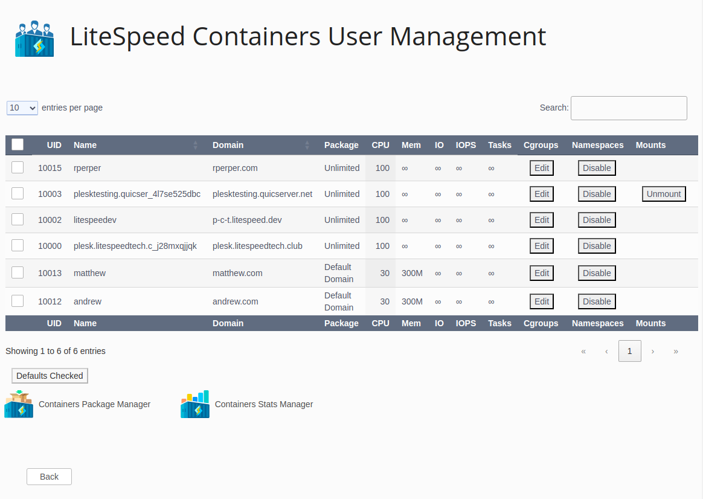Edit cgroups for user rperper

pyautogui.click(x=541, y=168)
